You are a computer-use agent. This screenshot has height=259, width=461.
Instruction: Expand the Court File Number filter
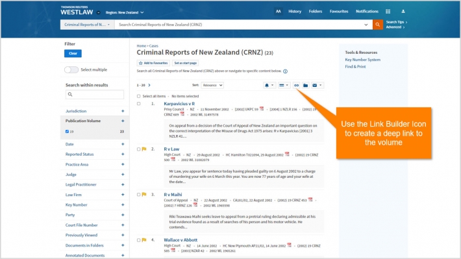[123, 225]
